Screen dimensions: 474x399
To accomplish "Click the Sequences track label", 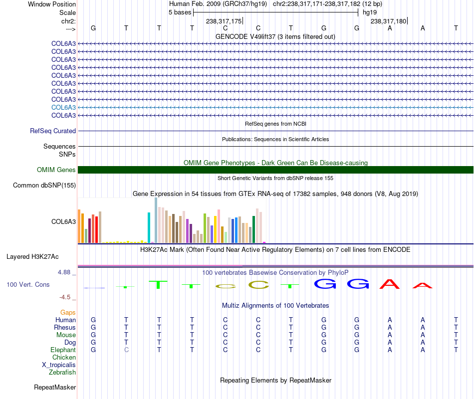I will (59, 146).
